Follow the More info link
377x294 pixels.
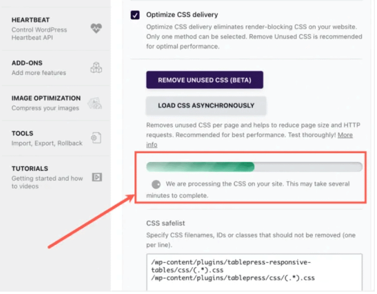coord(345,135)
